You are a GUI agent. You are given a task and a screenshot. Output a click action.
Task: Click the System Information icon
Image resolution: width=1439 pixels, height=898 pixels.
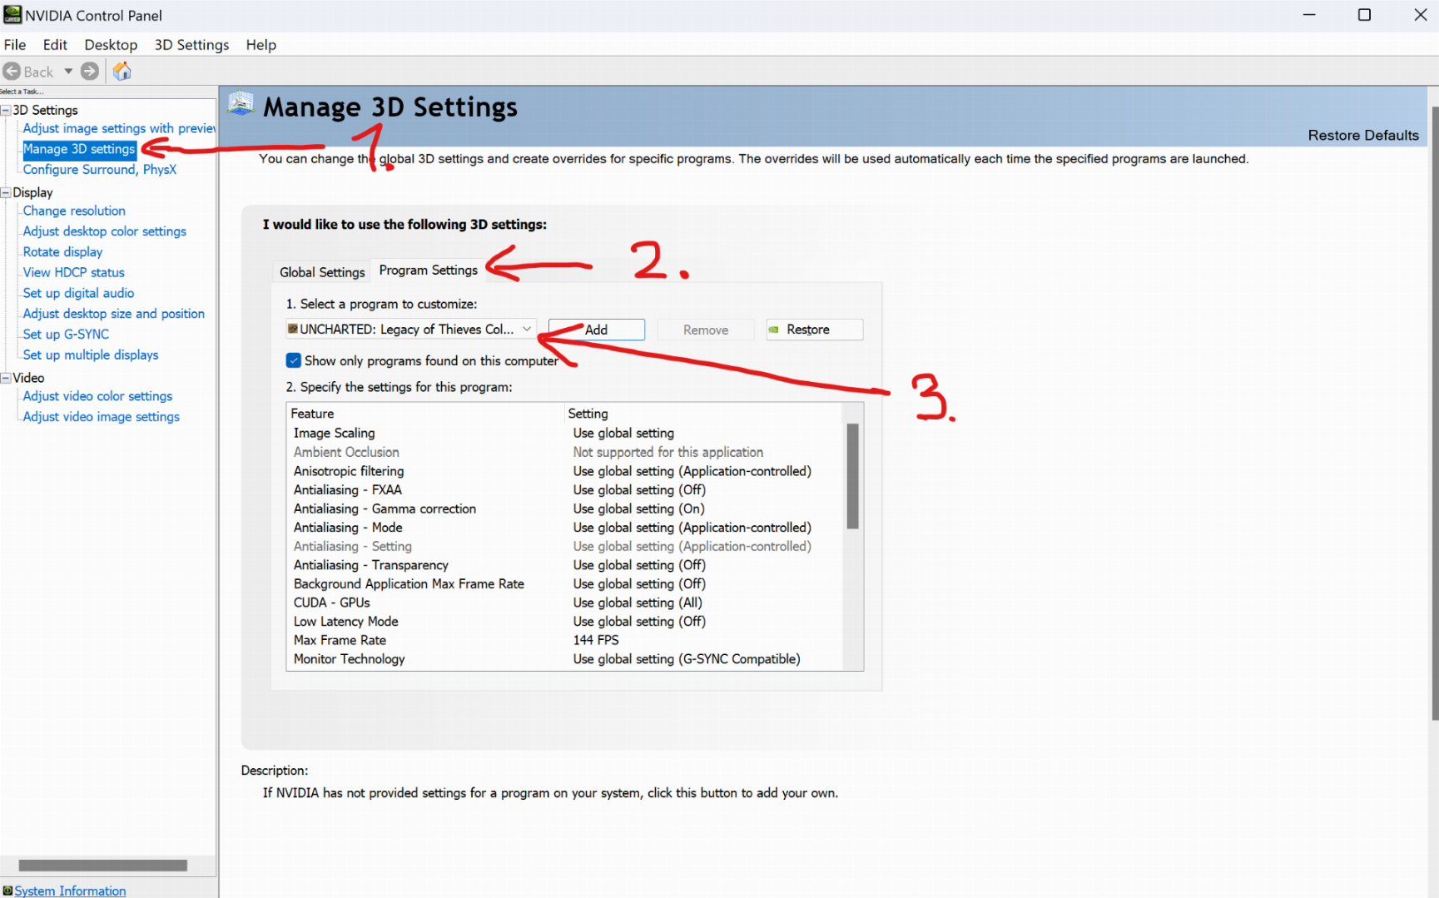click(7, 891)
